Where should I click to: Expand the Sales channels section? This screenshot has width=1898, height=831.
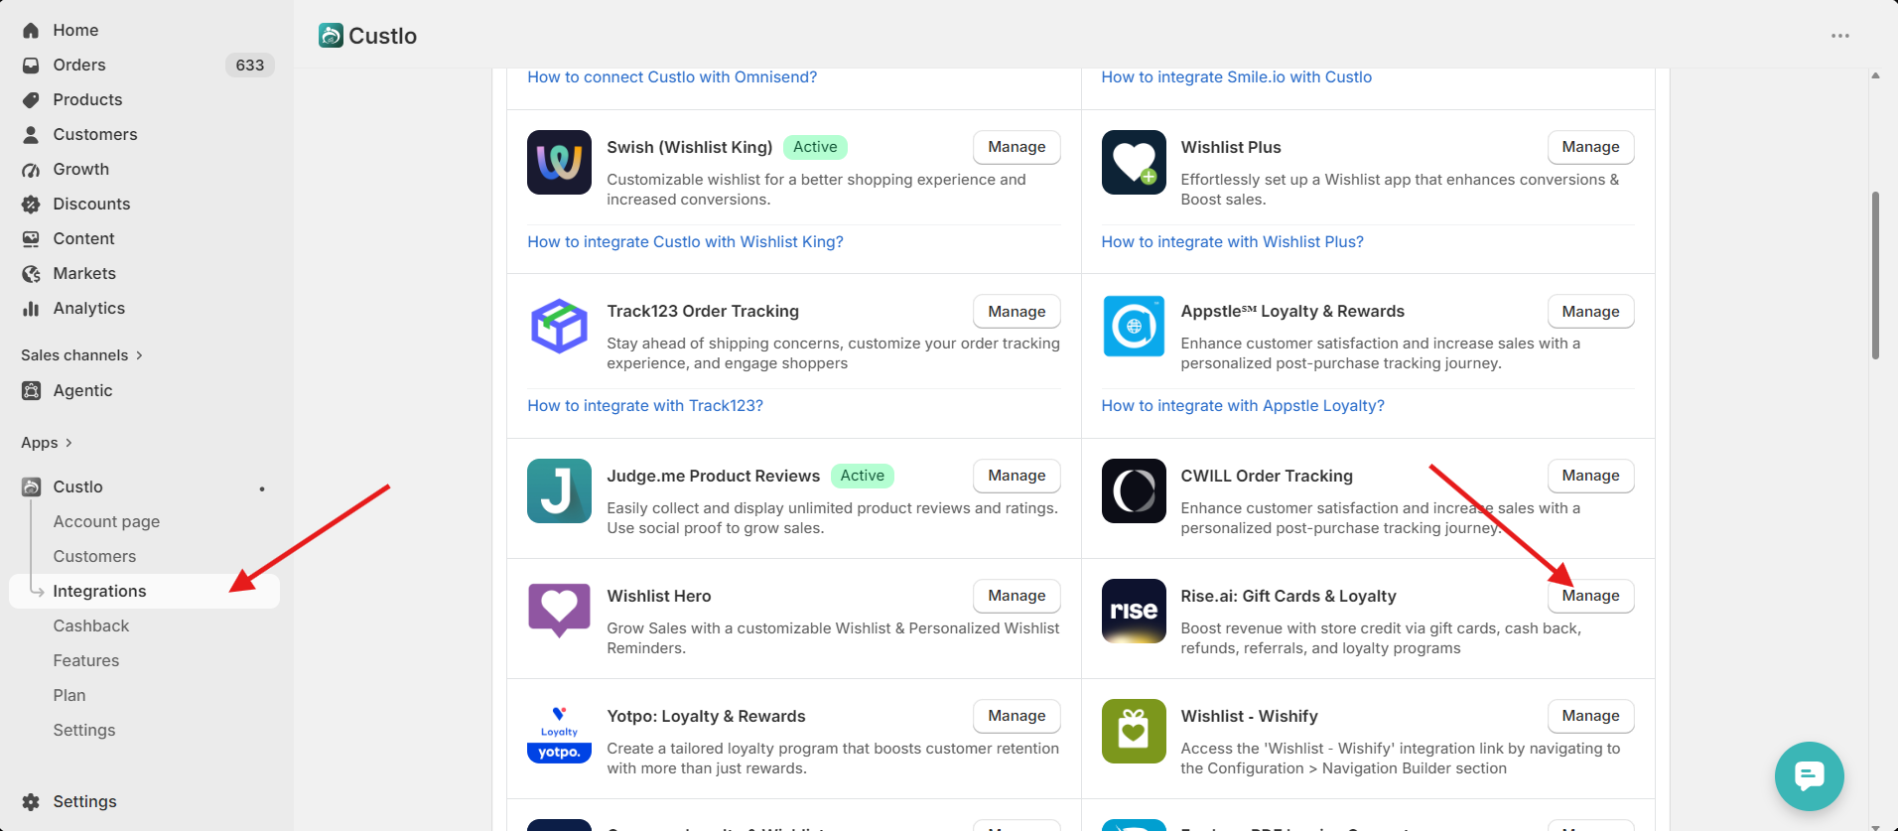81,355
